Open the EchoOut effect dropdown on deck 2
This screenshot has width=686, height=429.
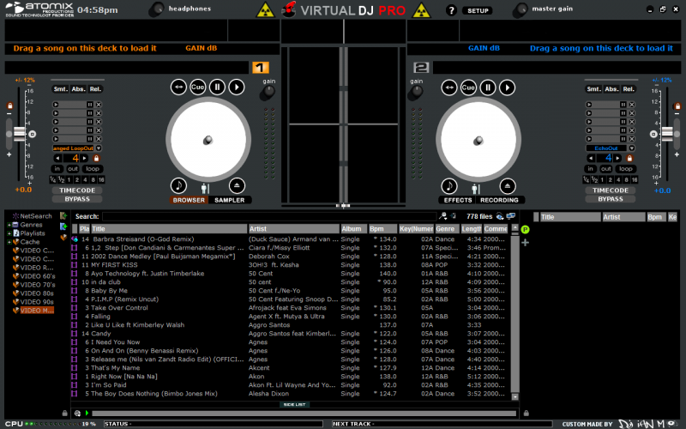632,148
